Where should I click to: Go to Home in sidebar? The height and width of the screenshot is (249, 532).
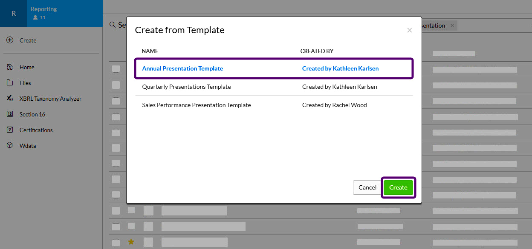27,67
